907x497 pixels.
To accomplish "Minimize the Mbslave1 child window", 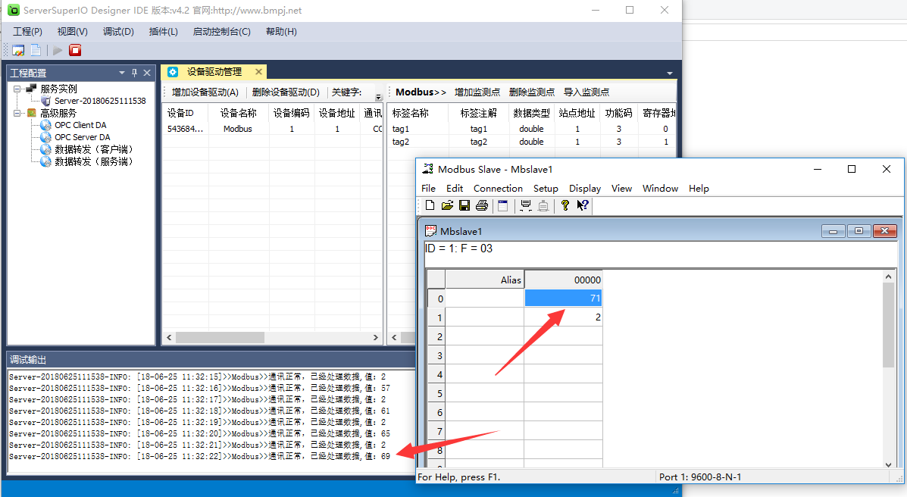I will pyautogui.click(x=833, y=231).
